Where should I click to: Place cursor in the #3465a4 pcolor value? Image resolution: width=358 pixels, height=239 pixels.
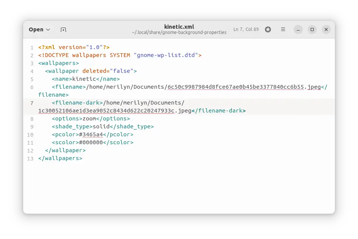(x=92, y=134)
